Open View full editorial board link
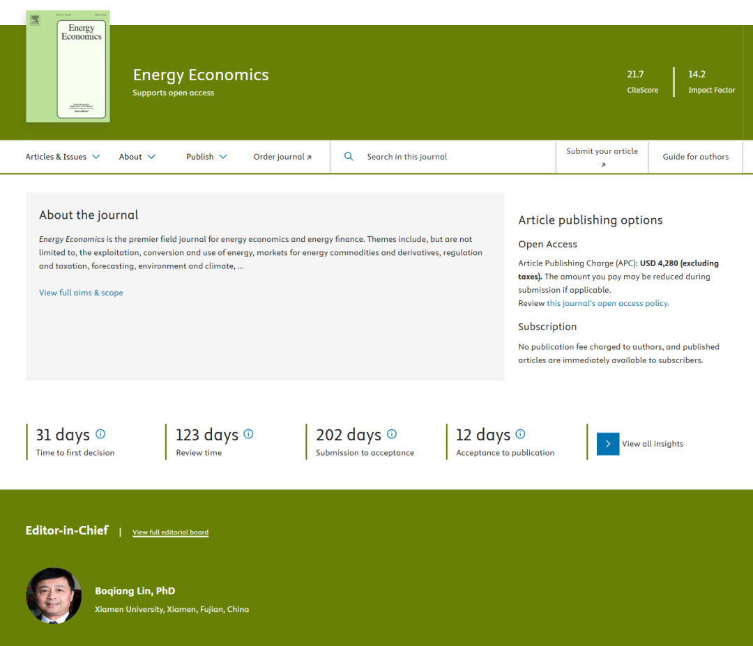Screen dimensions: 753x646 171,532
